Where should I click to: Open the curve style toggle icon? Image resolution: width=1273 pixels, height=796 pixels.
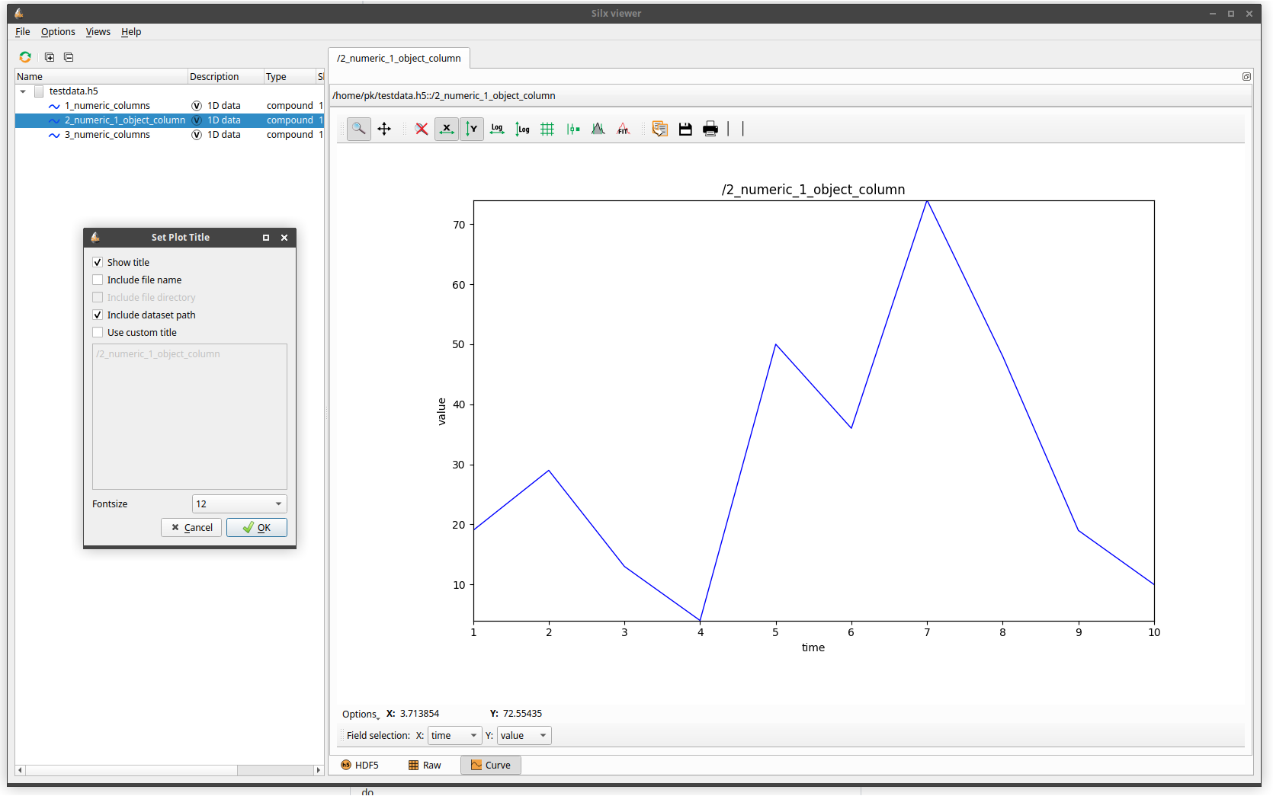point(573,129)
